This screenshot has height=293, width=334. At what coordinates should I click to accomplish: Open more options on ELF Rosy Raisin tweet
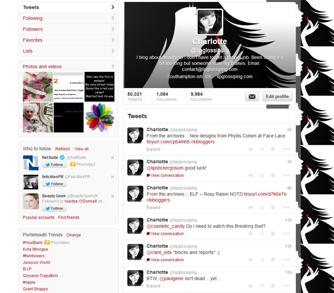[286, 207]
